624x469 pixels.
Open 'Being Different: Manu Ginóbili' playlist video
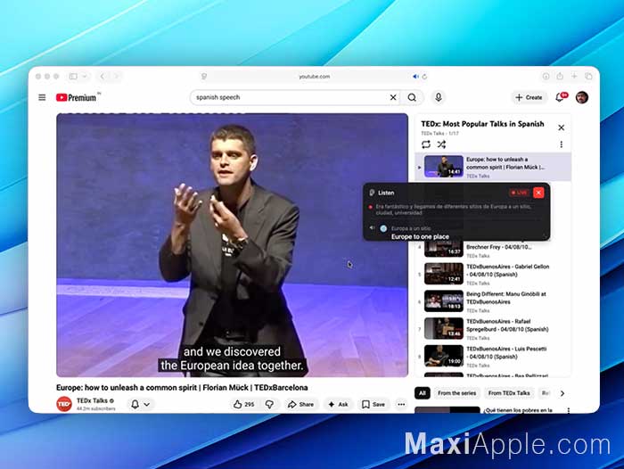point(493,301)
